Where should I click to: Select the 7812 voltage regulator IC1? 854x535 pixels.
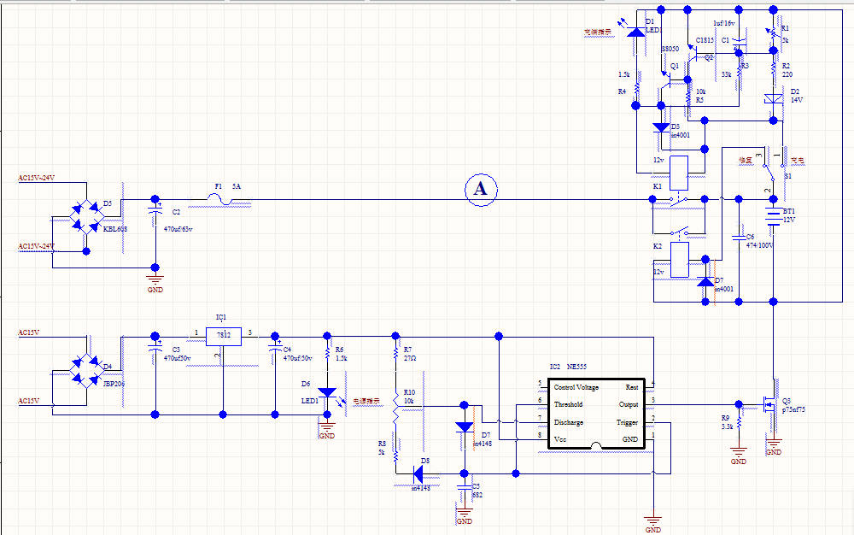point(224,335)
